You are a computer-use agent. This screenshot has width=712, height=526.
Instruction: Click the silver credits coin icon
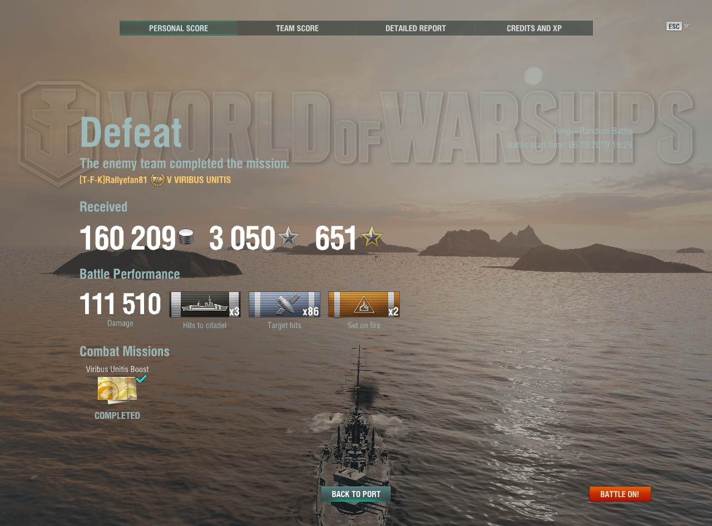point(186,237)
